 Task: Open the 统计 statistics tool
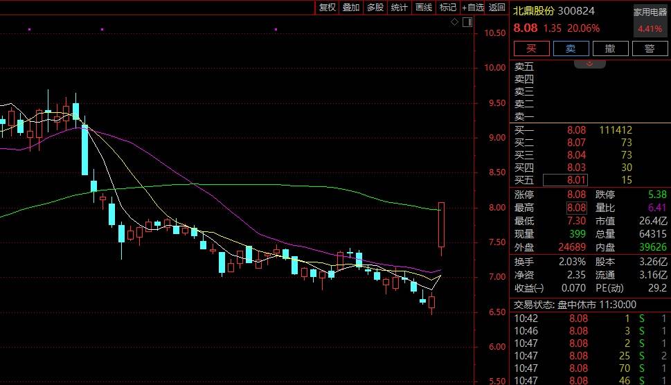click(399, 8)
